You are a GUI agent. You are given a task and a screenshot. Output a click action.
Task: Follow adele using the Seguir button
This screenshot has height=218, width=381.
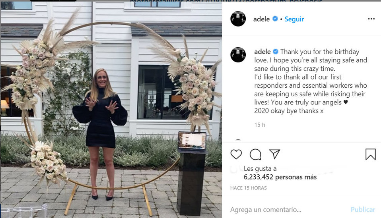(x=294, y=19)
